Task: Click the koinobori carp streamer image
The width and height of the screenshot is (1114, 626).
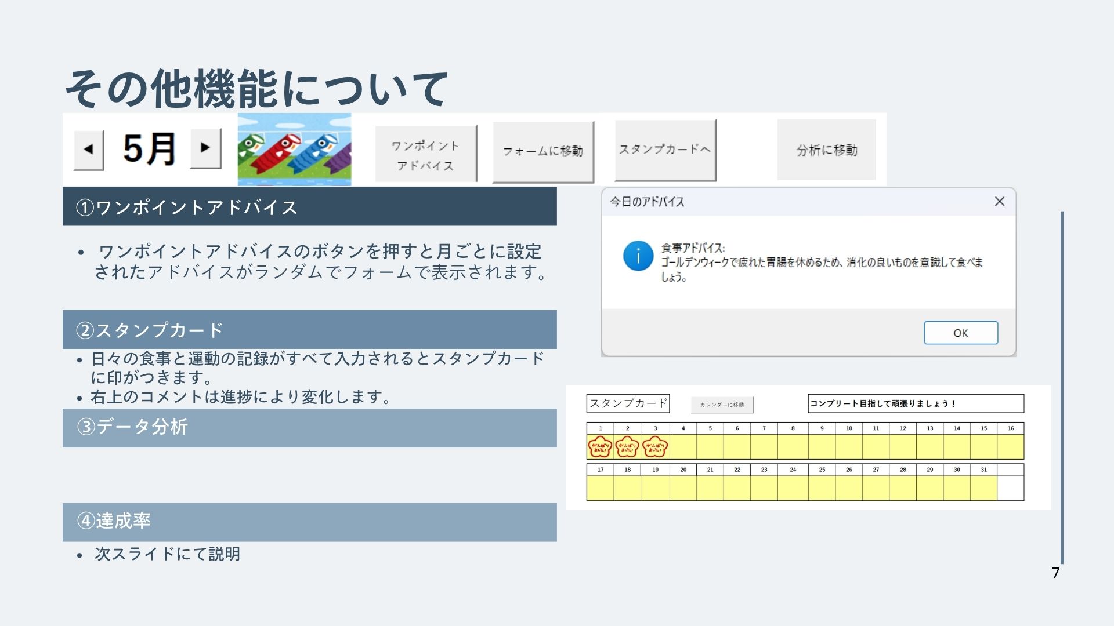Action: coord(294,150)
